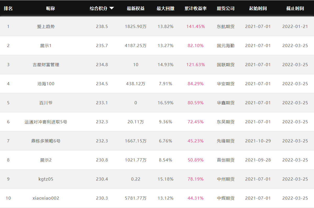
Task: Click the 截止时间 column header
Action: pyautogui.click(x=295, y=8)
